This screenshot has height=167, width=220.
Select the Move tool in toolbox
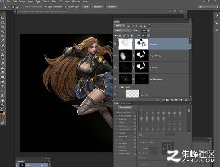(x=2, y=18)
